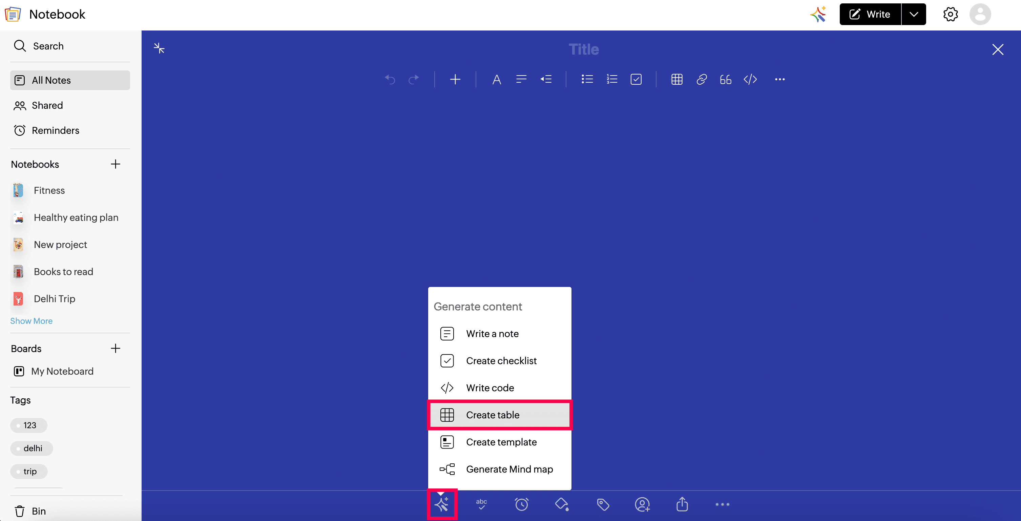Click the Write button
This screenshot has height=521, width=1021.
pos(870,14)
